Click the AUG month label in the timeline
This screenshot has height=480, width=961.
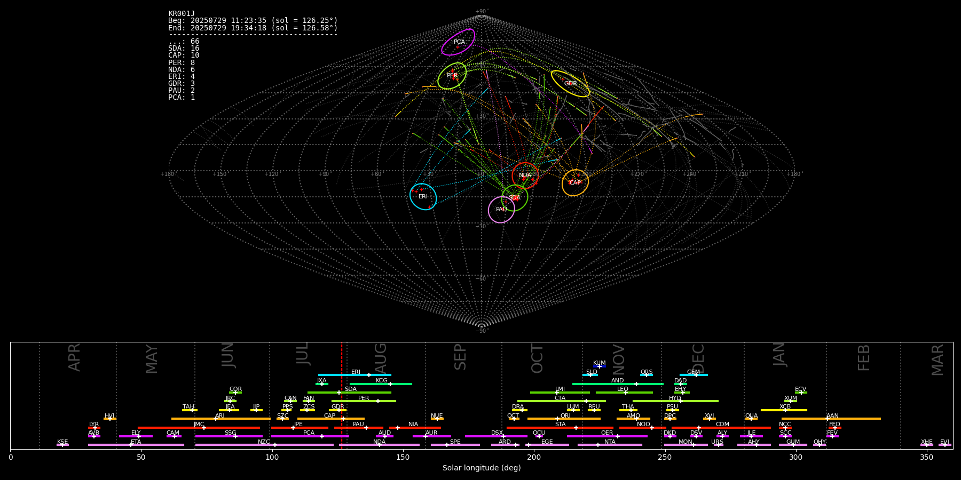[x=381, y=357]
